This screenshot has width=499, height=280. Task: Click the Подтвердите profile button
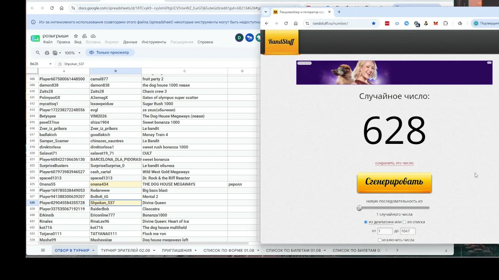pos(486,23)
